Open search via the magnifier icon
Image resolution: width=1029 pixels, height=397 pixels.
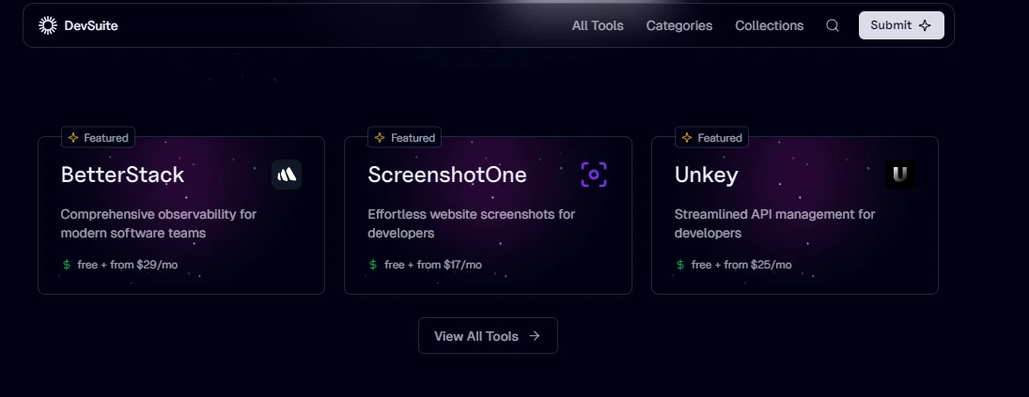(x=832, y=25)
